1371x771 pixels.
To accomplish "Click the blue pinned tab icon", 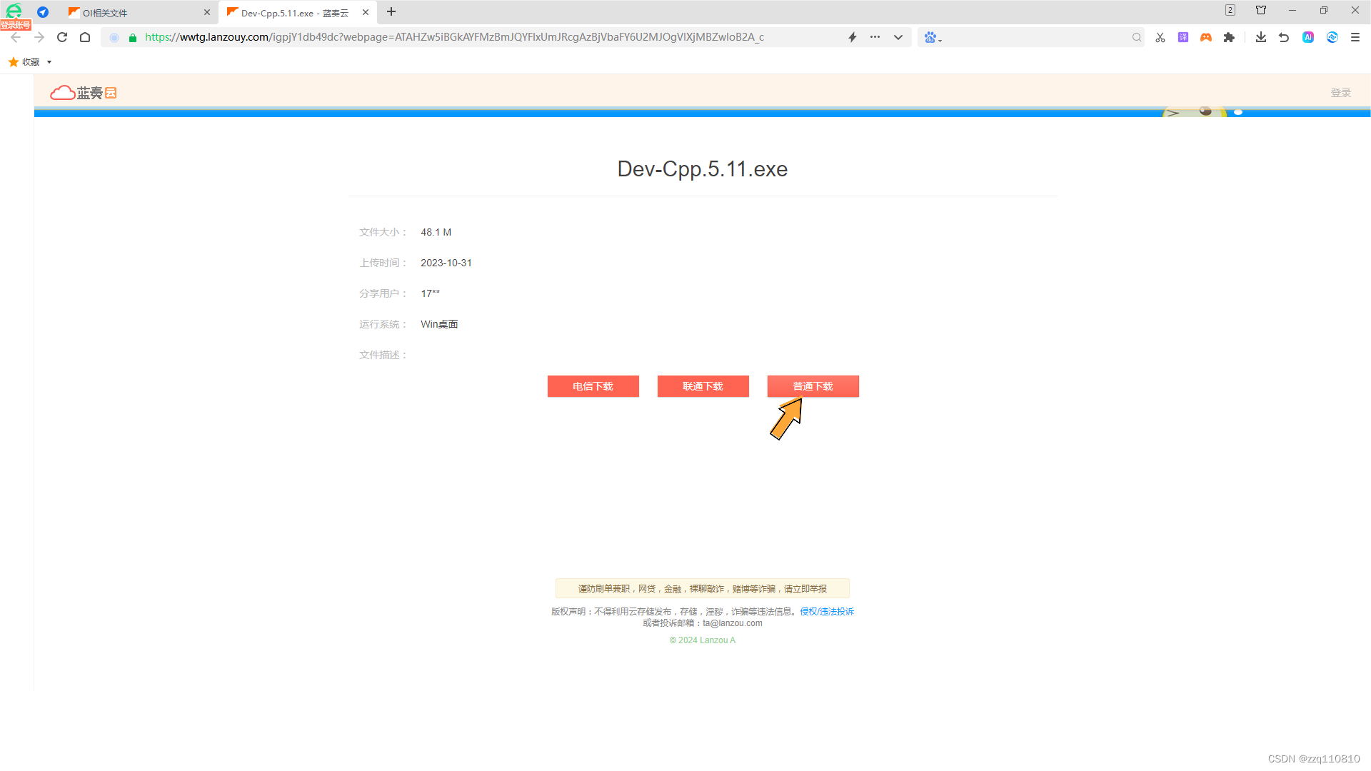I will click(x=43, y=12).
